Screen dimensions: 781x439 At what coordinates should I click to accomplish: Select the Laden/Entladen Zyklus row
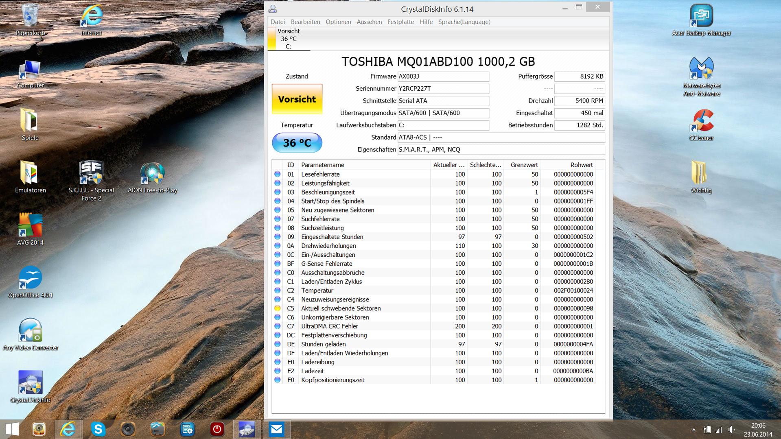[435, 282]
